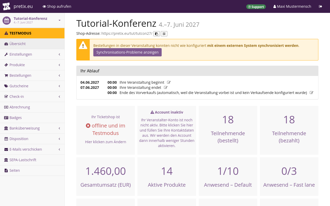Open Seiten in the sidebar

[32, 170]
